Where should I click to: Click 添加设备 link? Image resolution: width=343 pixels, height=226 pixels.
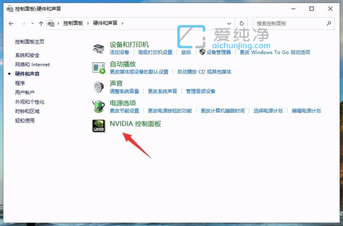pyautogui.click(x=120, y=52)
